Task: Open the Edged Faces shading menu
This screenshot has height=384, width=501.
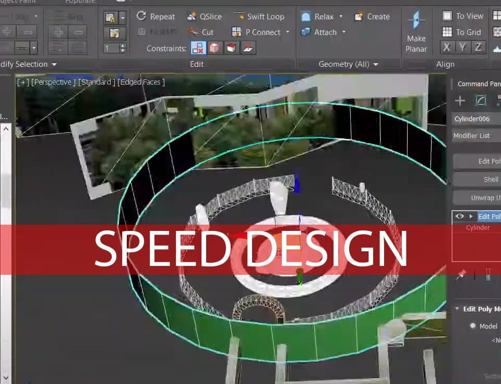Action: (x=141, y=82)
